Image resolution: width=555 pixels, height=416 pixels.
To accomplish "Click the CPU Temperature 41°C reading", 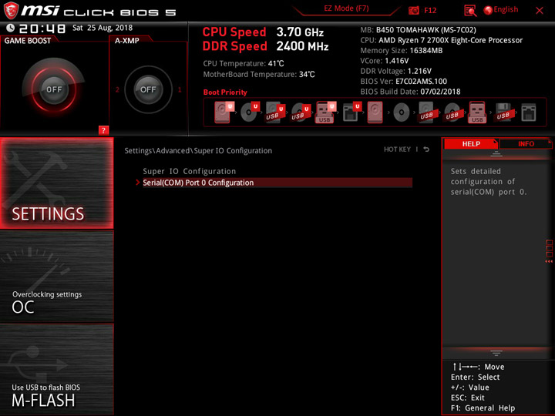I will [244, 64].
